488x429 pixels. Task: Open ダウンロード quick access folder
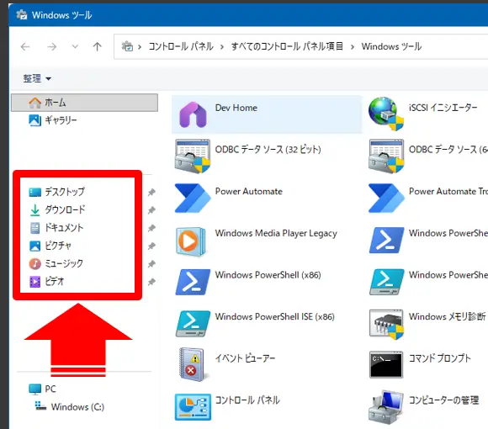pyautogui.click(x=57, y=209)
